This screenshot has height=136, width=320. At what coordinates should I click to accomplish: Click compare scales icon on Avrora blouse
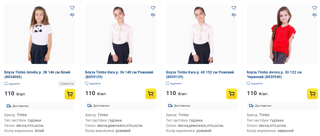tap(315, 15)
